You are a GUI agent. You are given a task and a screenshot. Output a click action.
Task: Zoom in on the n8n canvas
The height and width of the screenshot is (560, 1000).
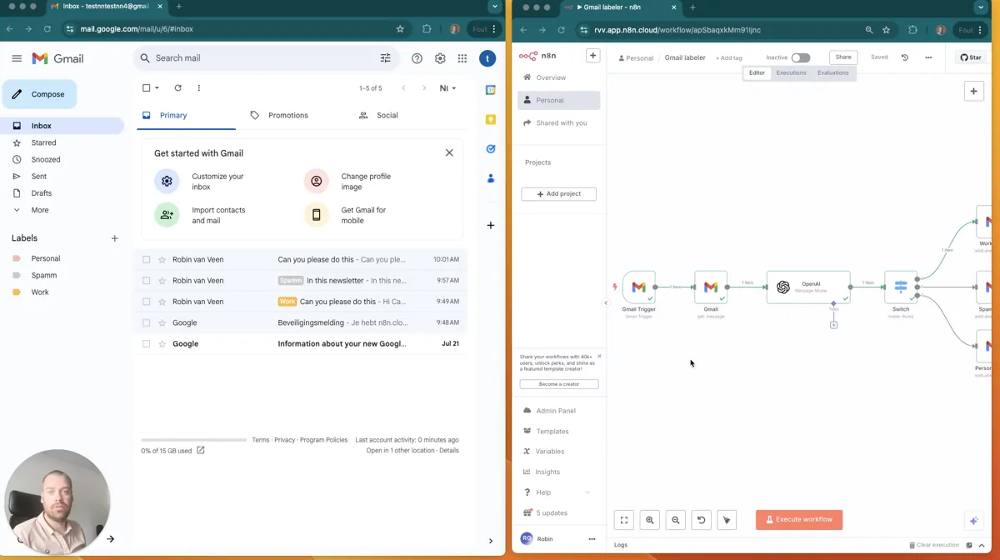pyautogui.click(x=650, y=520)
